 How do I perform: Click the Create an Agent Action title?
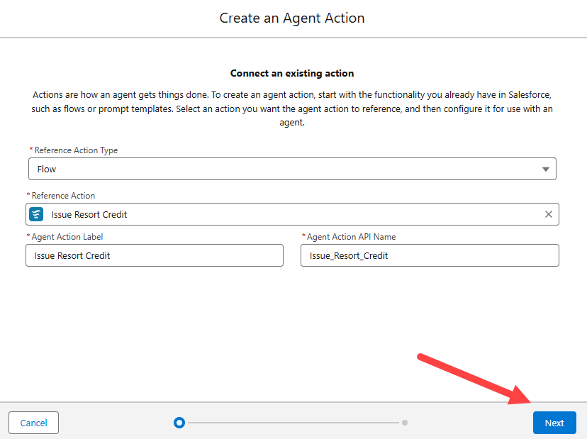coord(292,18)
